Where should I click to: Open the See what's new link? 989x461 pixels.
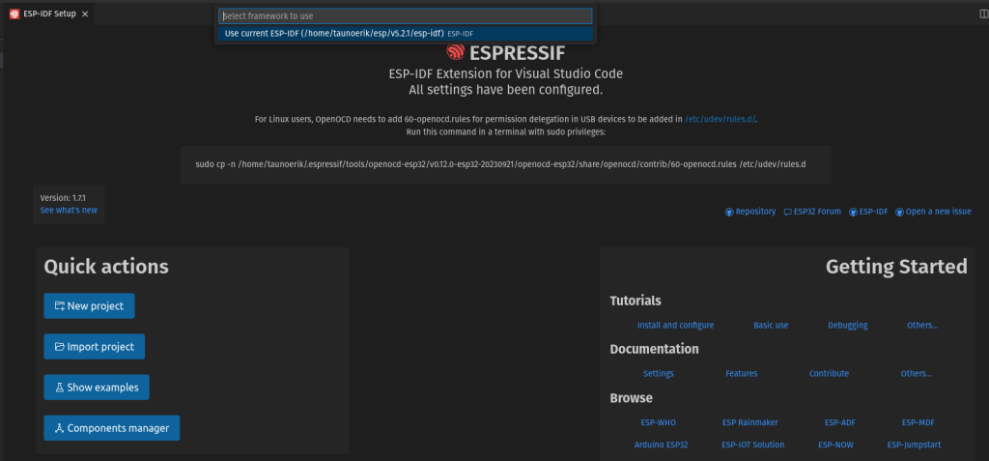[69, 210]
